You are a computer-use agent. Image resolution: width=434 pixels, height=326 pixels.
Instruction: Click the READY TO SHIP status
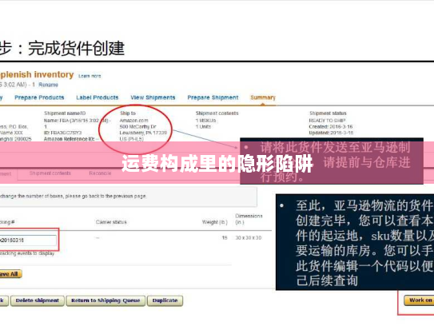pos(327,121)
